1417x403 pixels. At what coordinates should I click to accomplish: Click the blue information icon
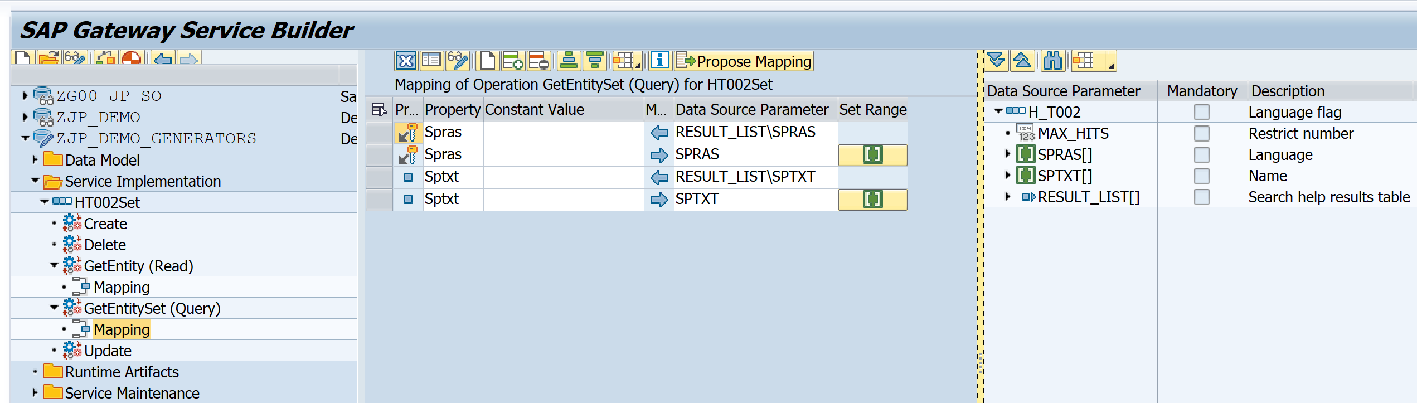tap(659, 60)
